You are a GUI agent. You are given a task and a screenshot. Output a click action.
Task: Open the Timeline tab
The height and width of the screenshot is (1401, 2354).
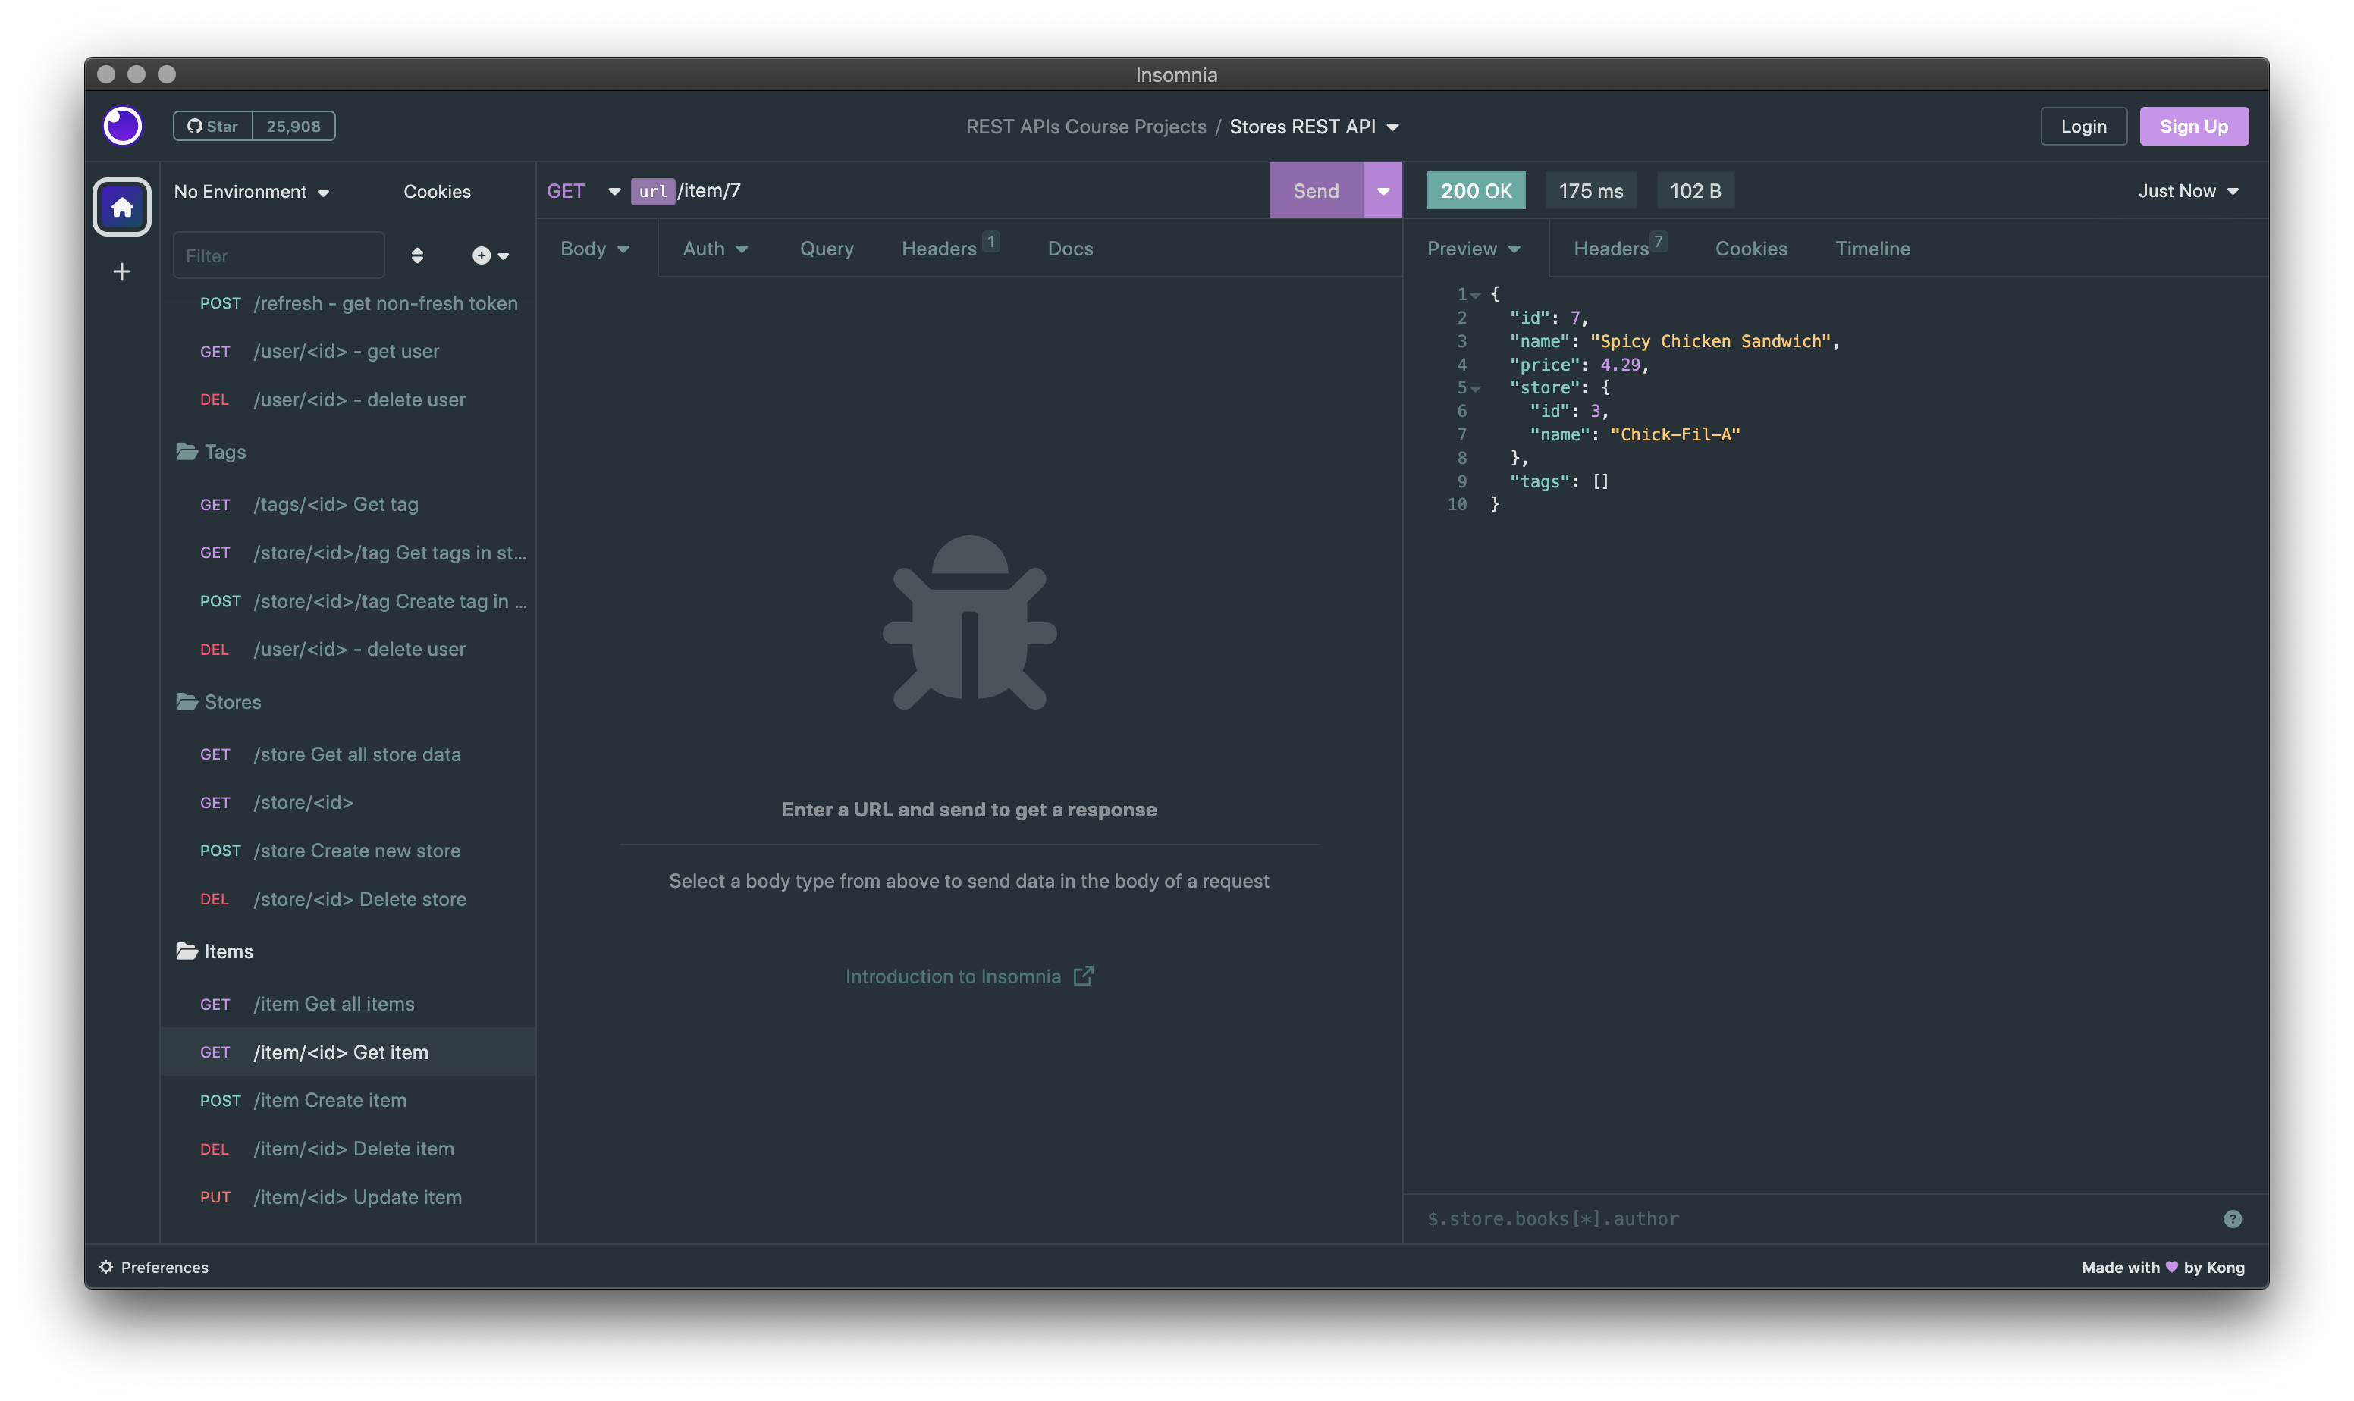[1872, 249]
